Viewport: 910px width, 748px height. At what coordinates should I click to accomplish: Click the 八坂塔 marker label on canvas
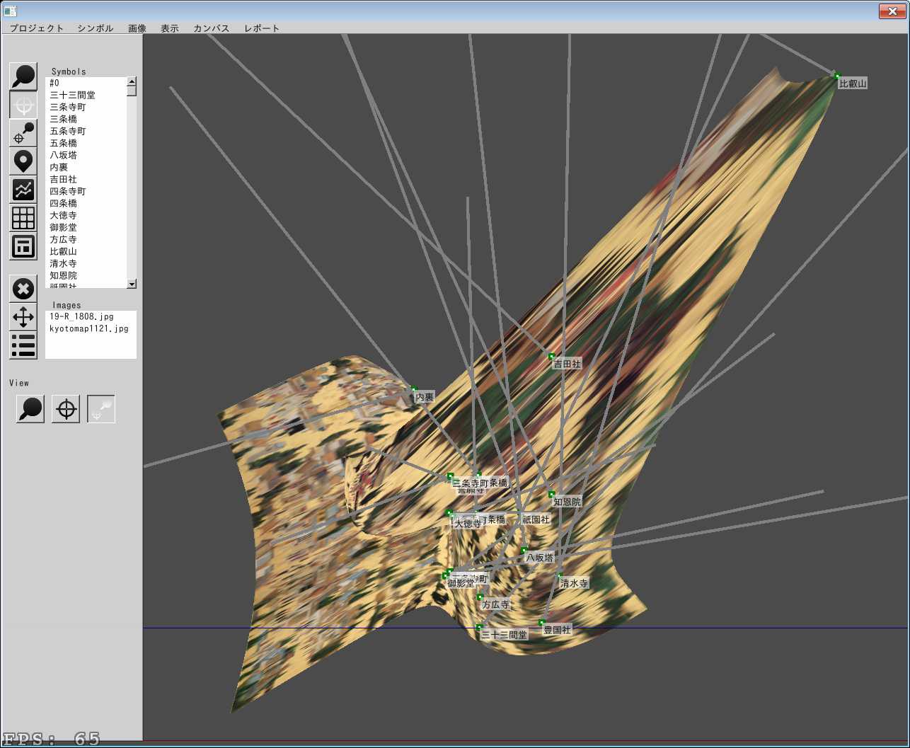pos(539,558)
